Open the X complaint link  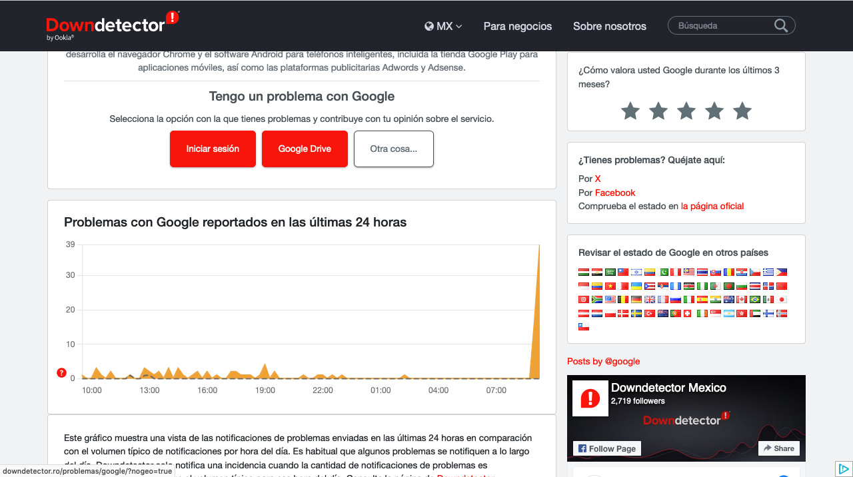tap(598, 179)
